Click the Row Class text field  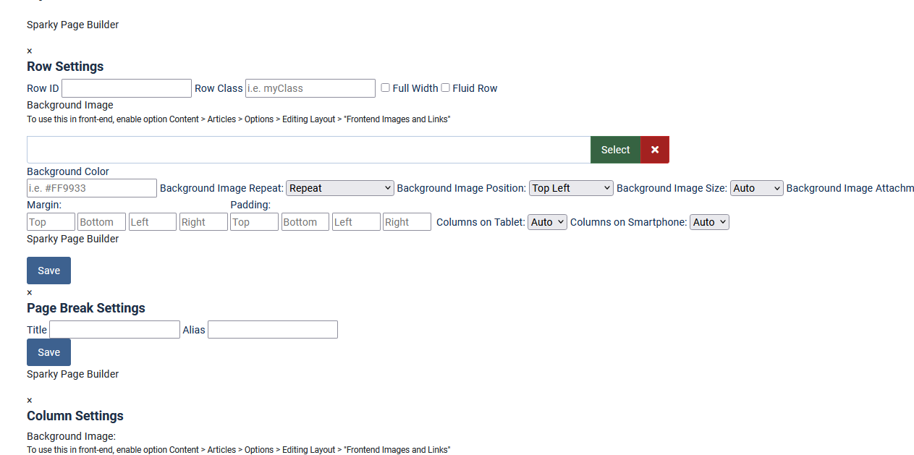(x=310, y=88)
